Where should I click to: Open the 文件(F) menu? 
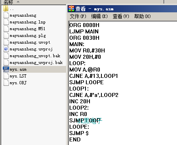pyautogui.click(x=78, y=16)
